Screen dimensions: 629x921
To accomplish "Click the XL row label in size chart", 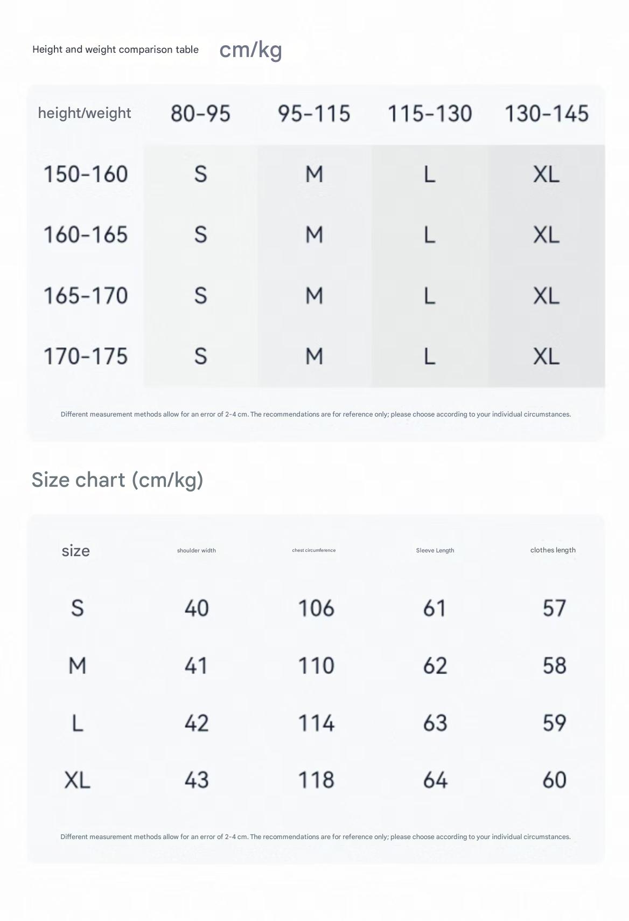I will (77, 780).
